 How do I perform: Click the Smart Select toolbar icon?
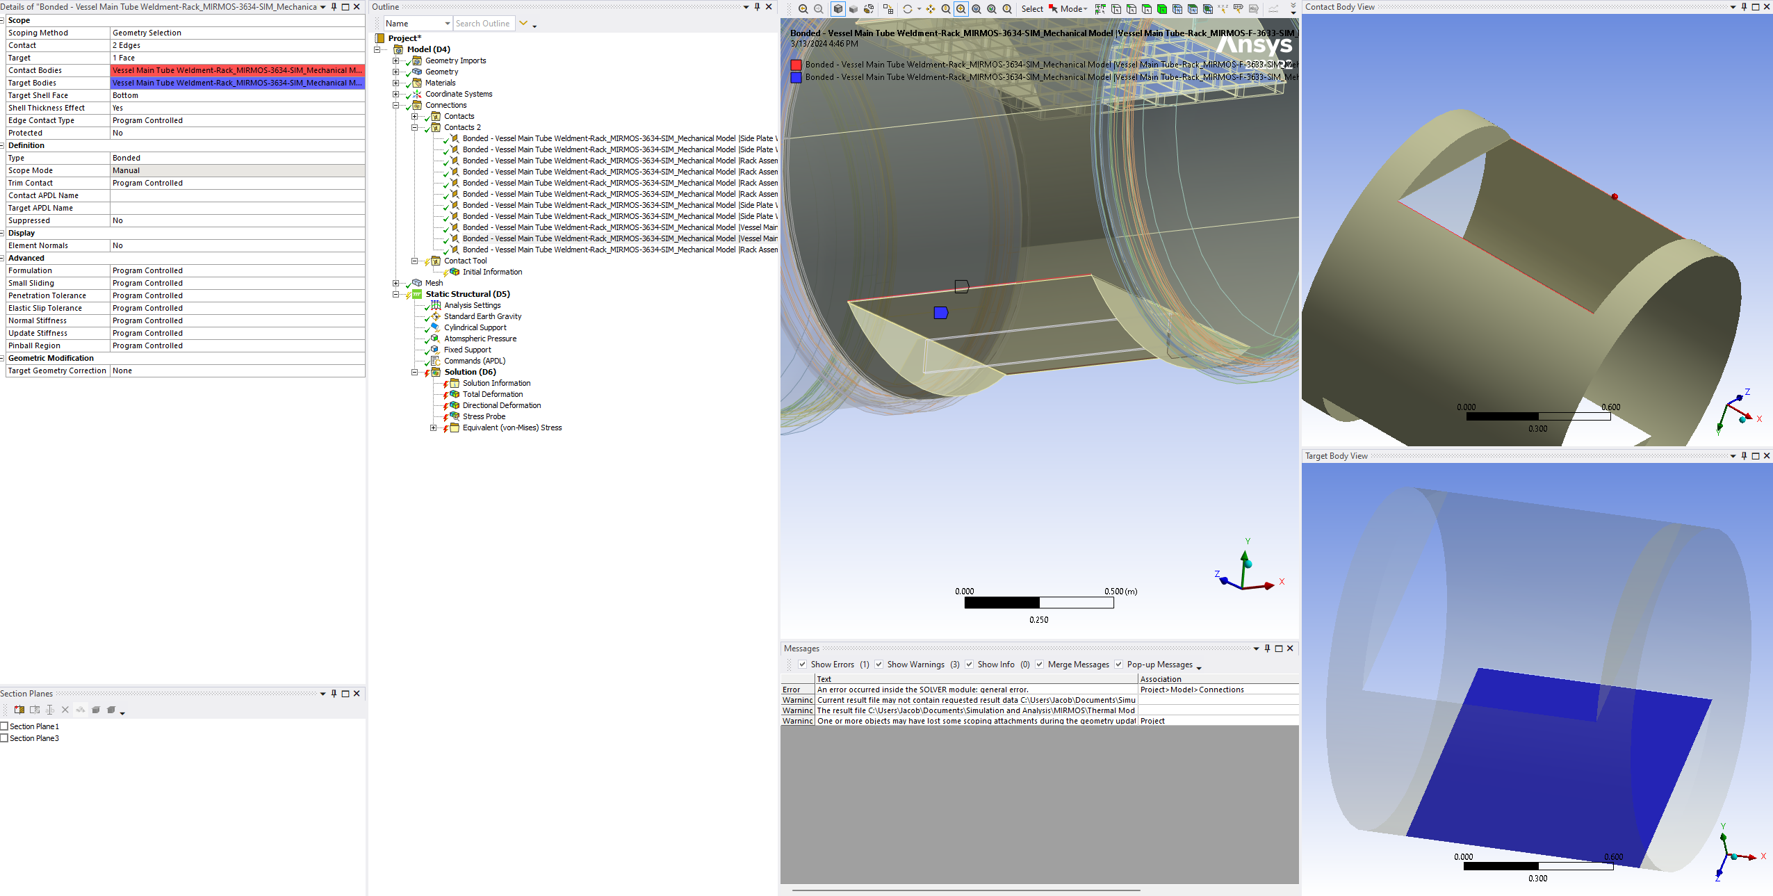coord(1100,9)
